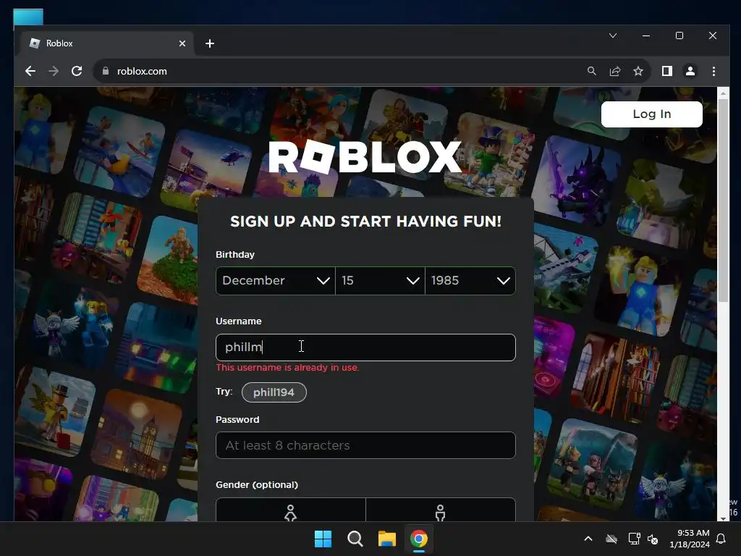Open File Explorer from taskbar
The height and width of the screenshot is (556, 741).
(387, 539)
